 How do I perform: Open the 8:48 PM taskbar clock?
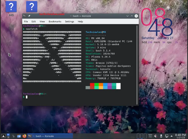[180, 136]
